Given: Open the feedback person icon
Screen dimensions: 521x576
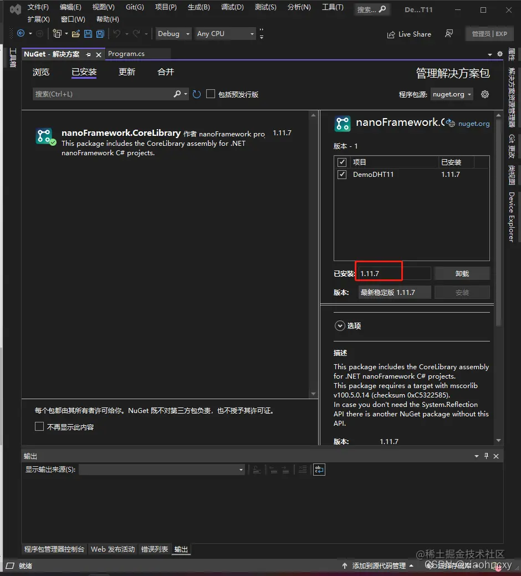Looking at the screenshot, I should coord(448,34).
